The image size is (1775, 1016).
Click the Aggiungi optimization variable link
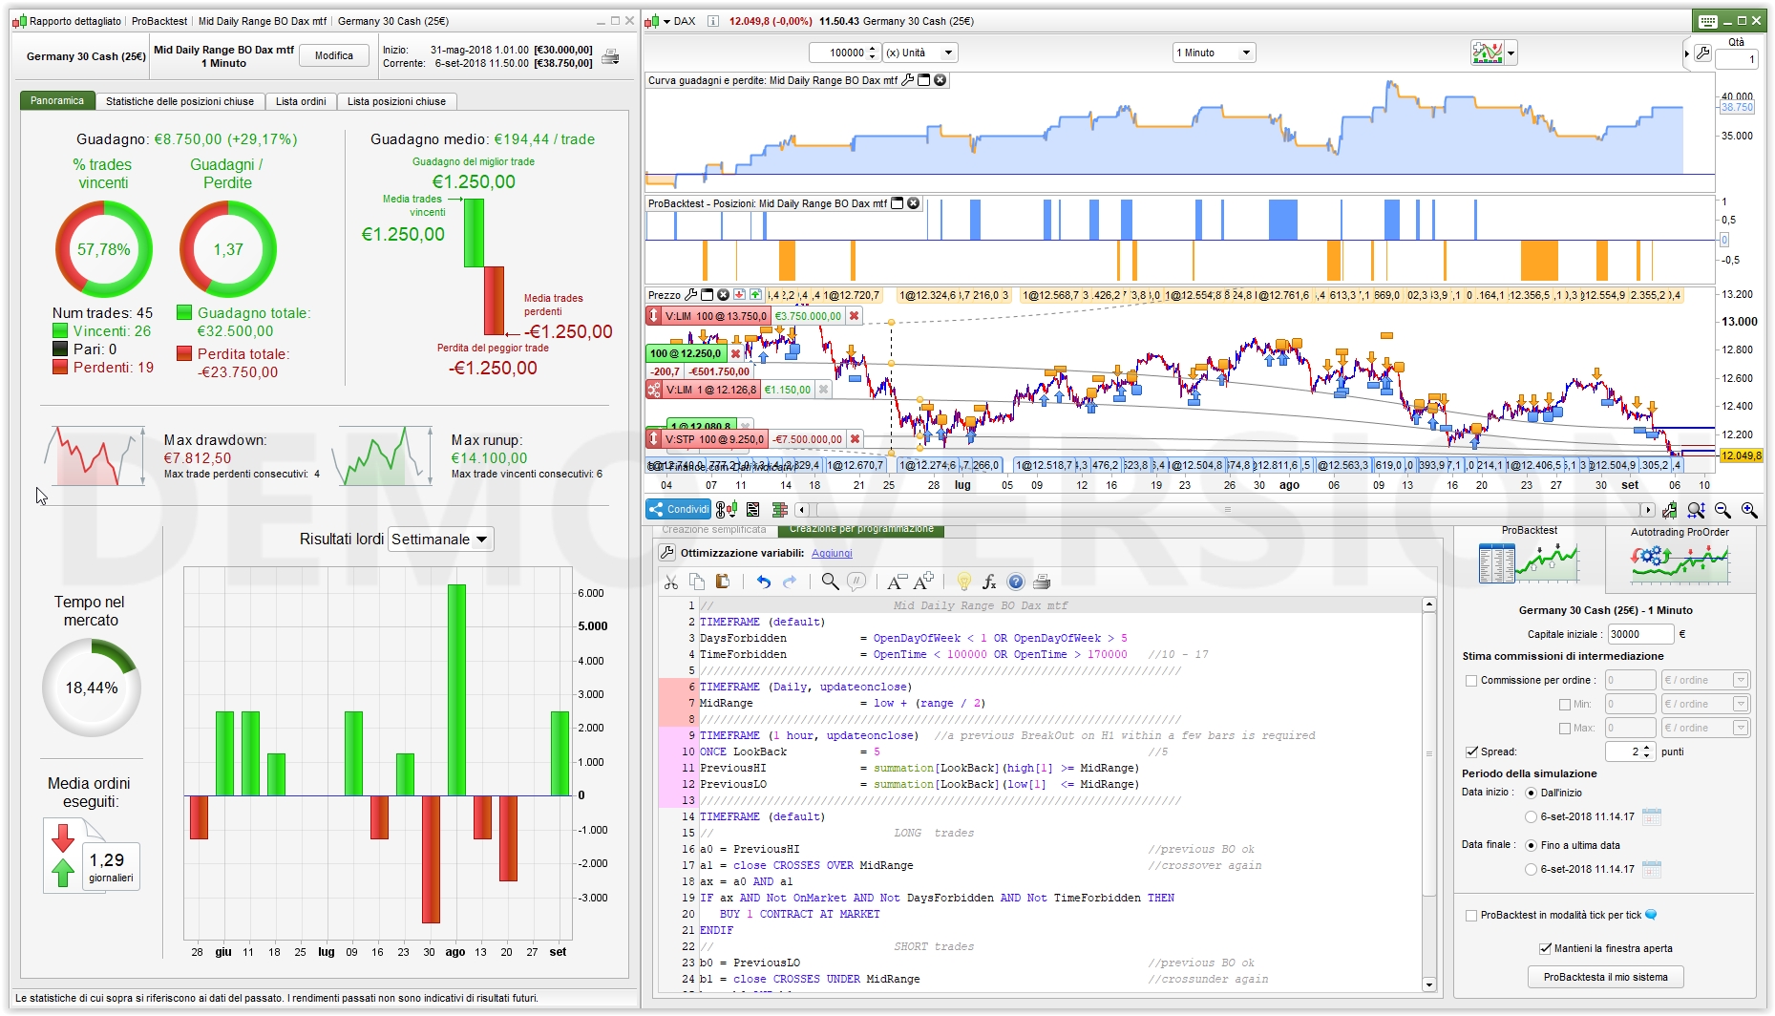click(x=832, y=554)
